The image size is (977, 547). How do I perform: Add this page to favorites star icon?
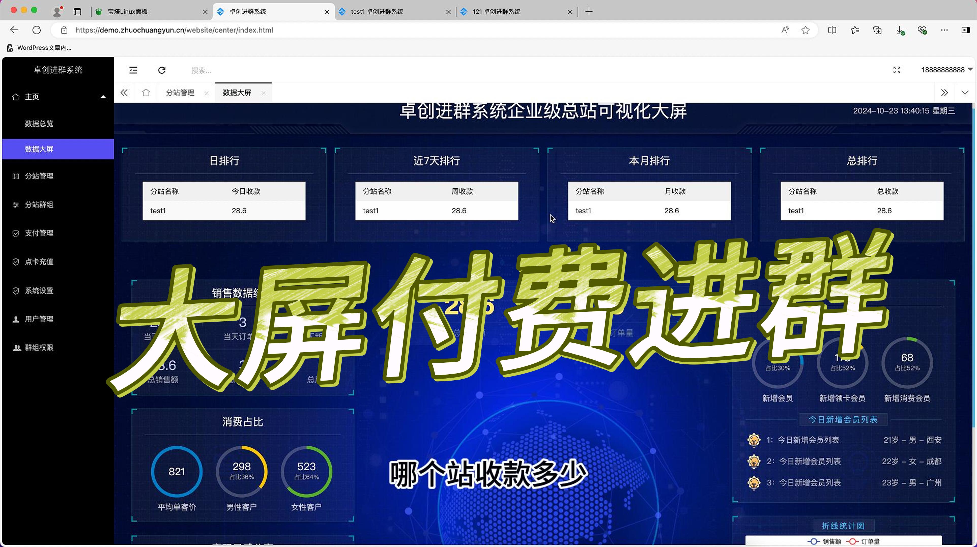click(x=806, y=30)
